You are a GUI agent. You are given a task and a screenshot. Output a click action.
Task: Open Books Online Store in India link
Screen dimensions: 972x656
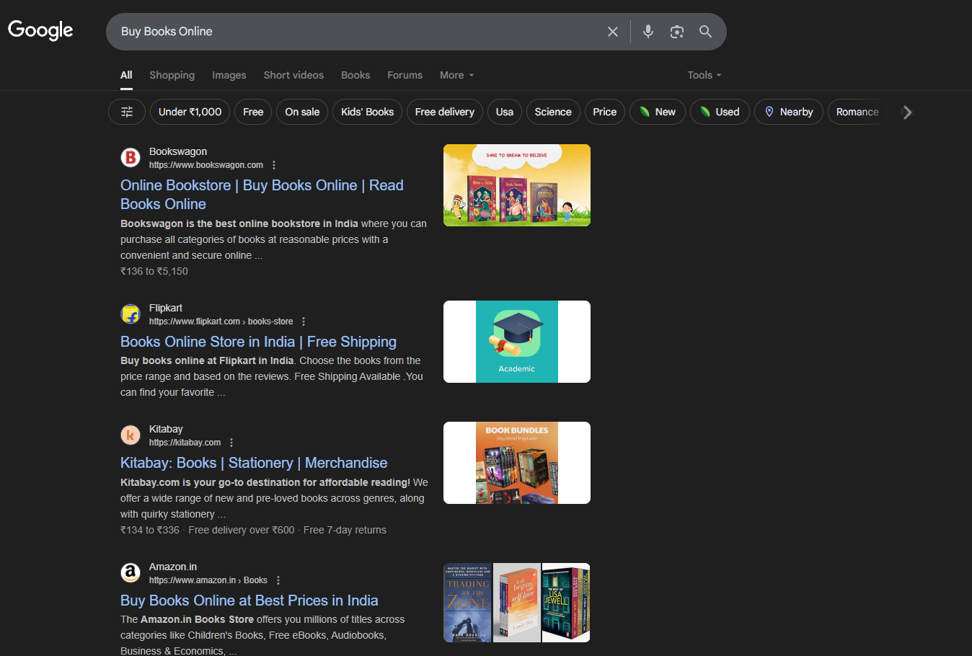(258, 342)
